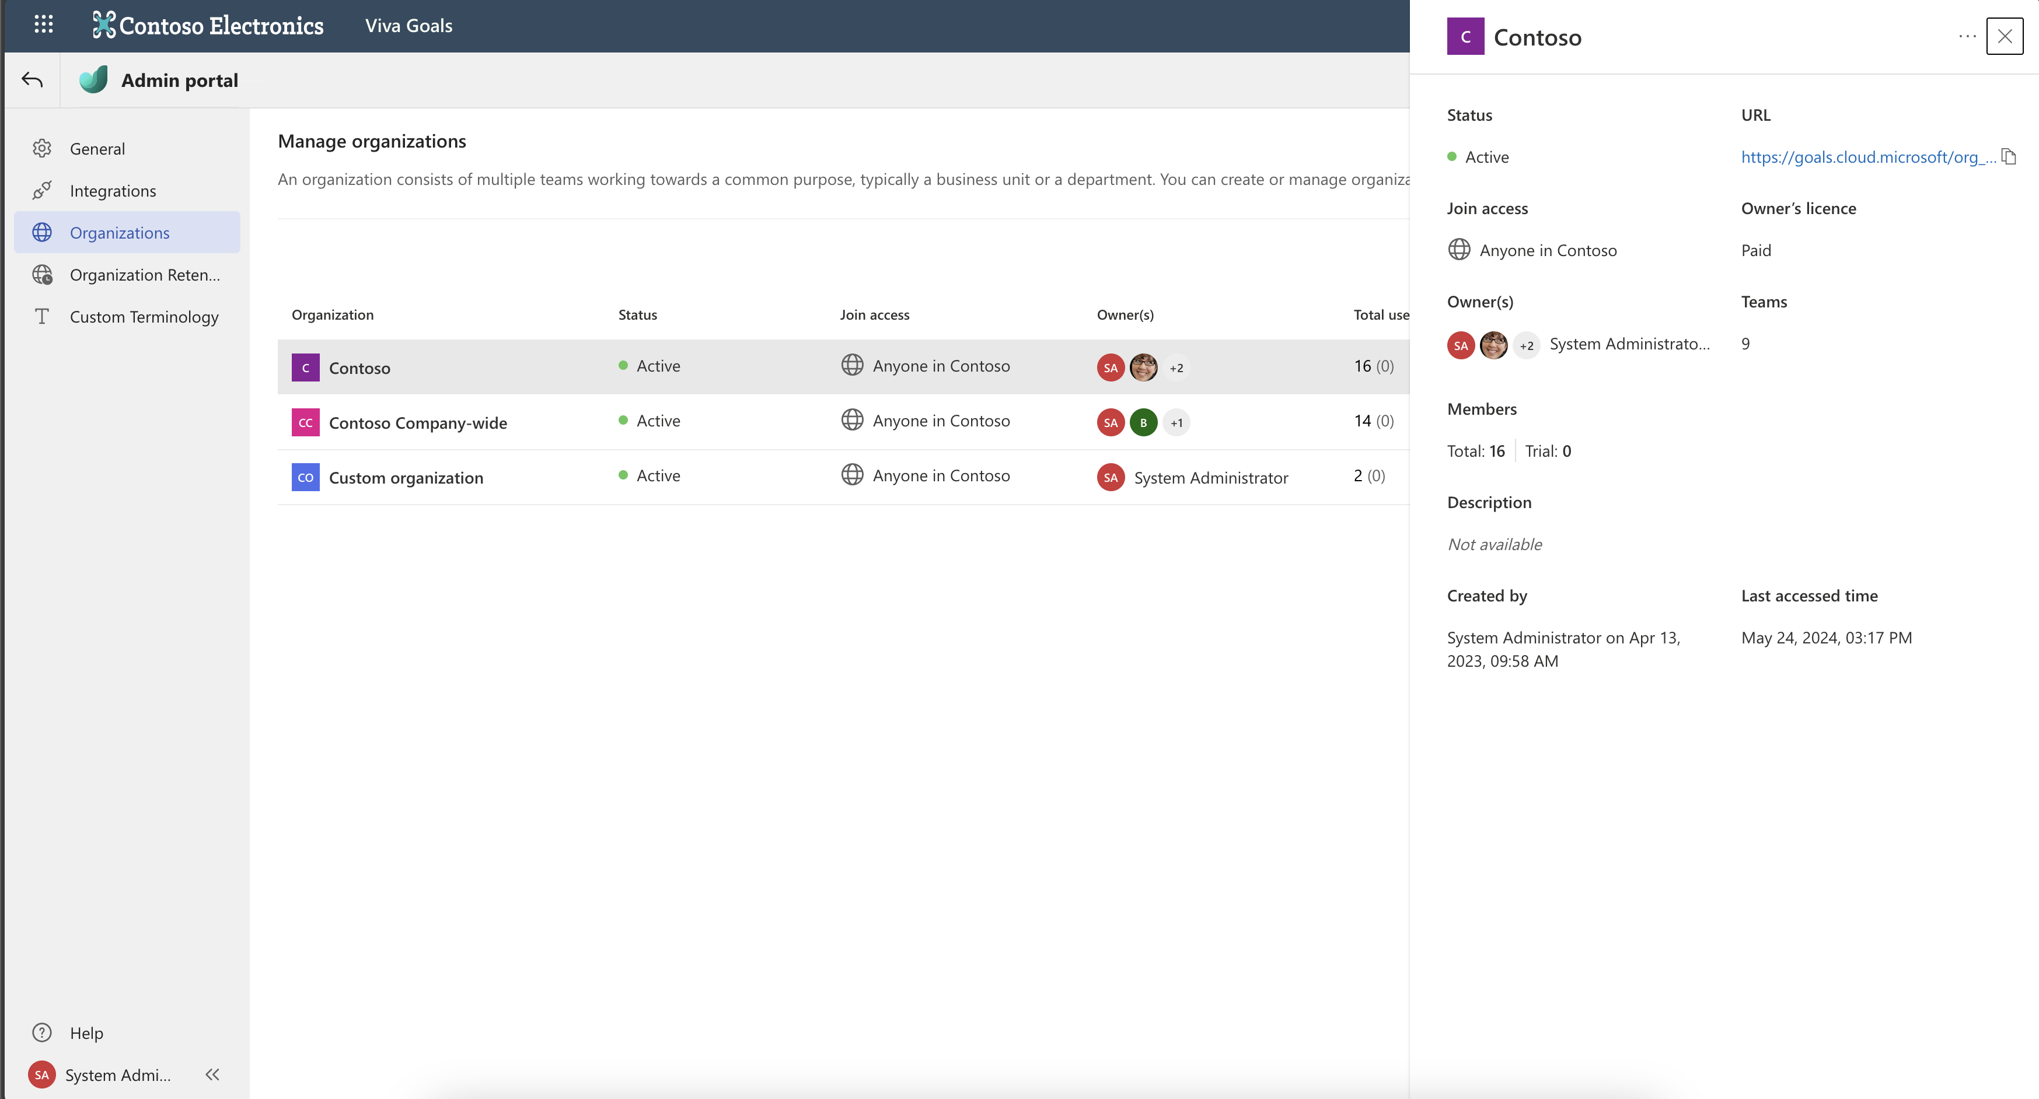
Task: Click the Viva Goals logo icon
Action: tap(93, 80)
